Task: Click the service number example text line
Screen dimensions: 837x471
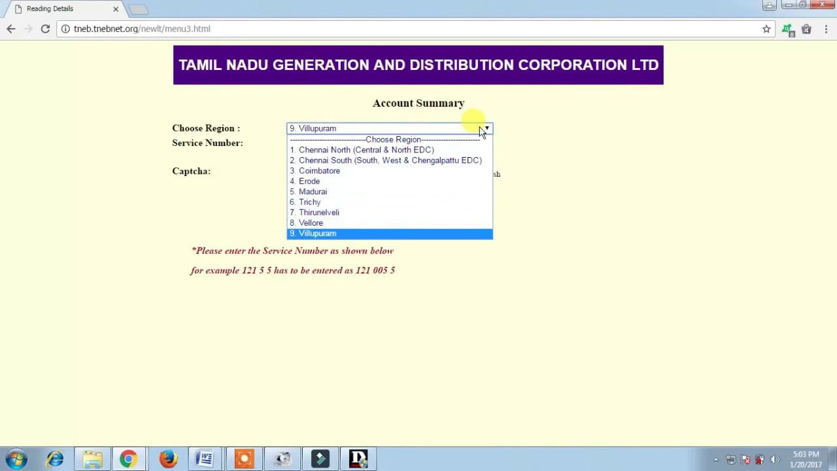Action: coord(292,270)
